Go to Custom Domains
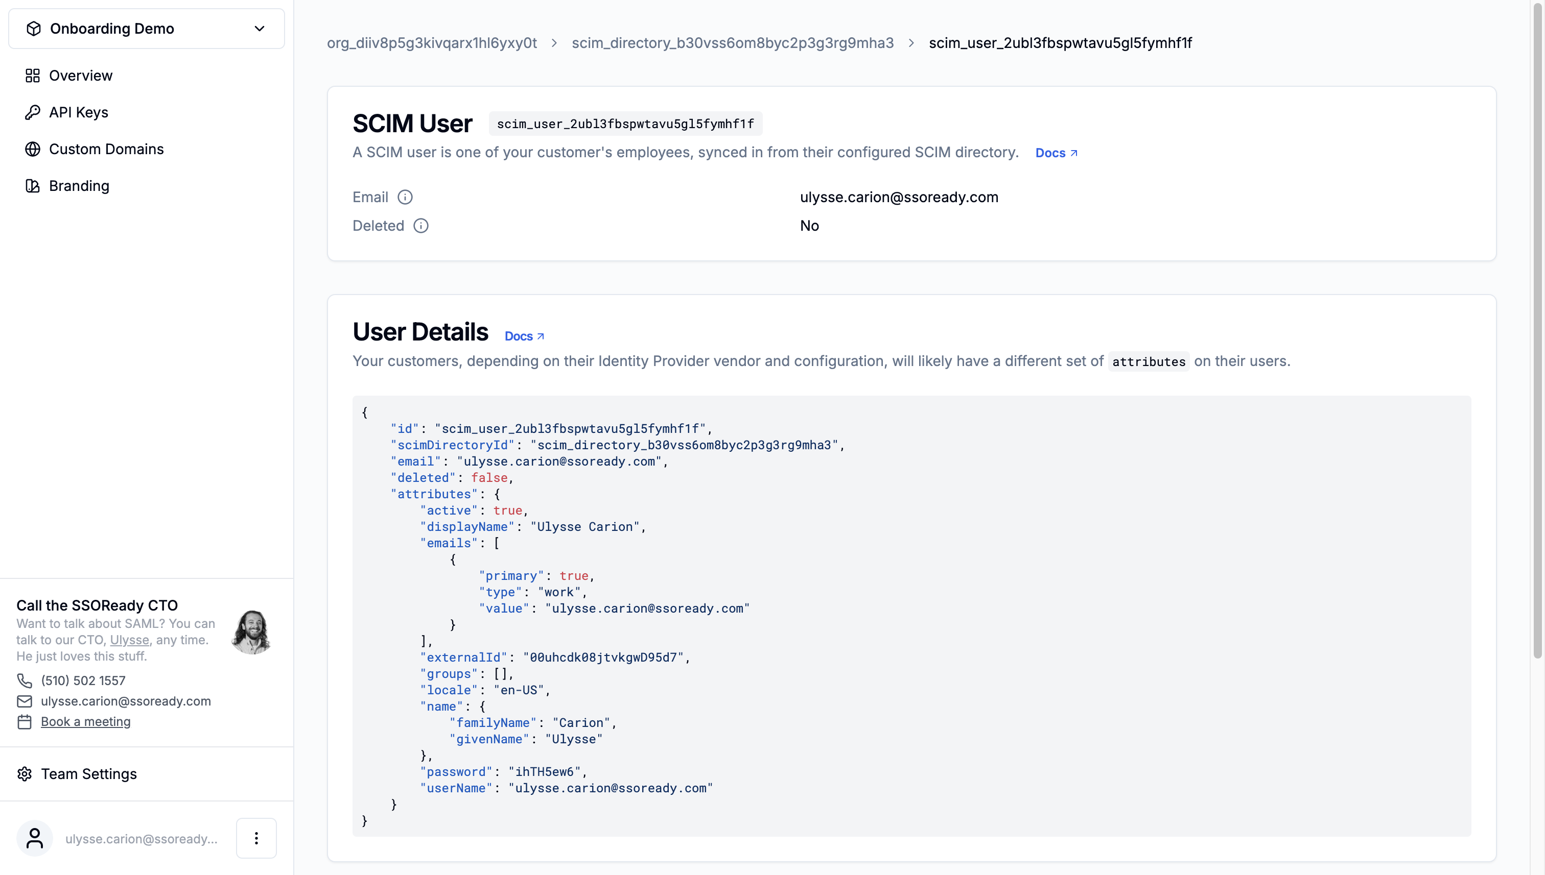This screenshot has height=875, width=1545. (106, 149)
